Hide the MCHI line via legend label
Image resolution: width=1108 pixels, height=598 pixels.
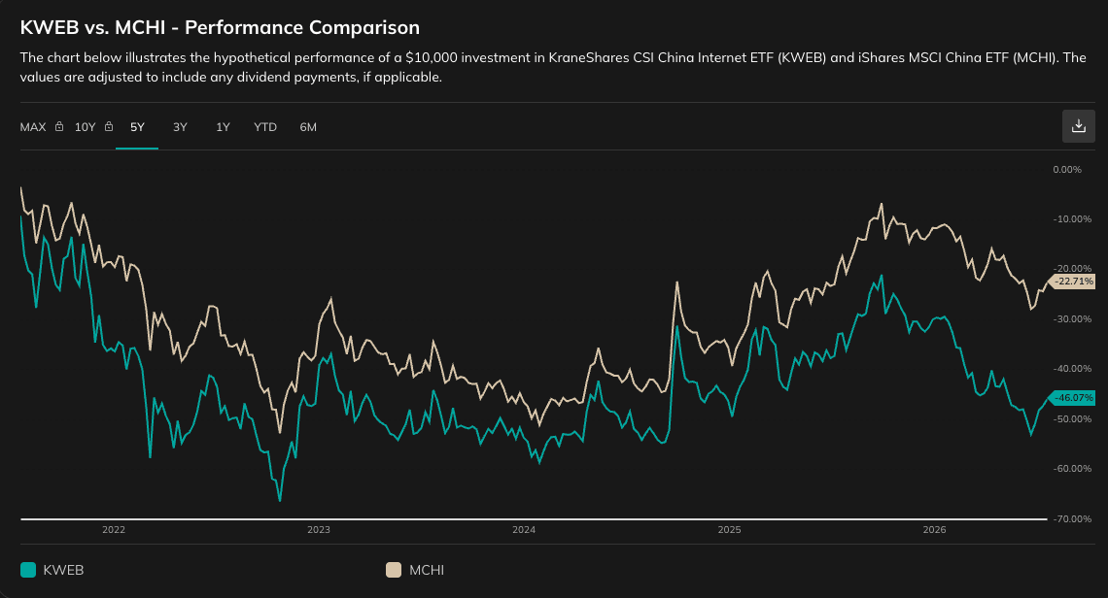point(427,570)
